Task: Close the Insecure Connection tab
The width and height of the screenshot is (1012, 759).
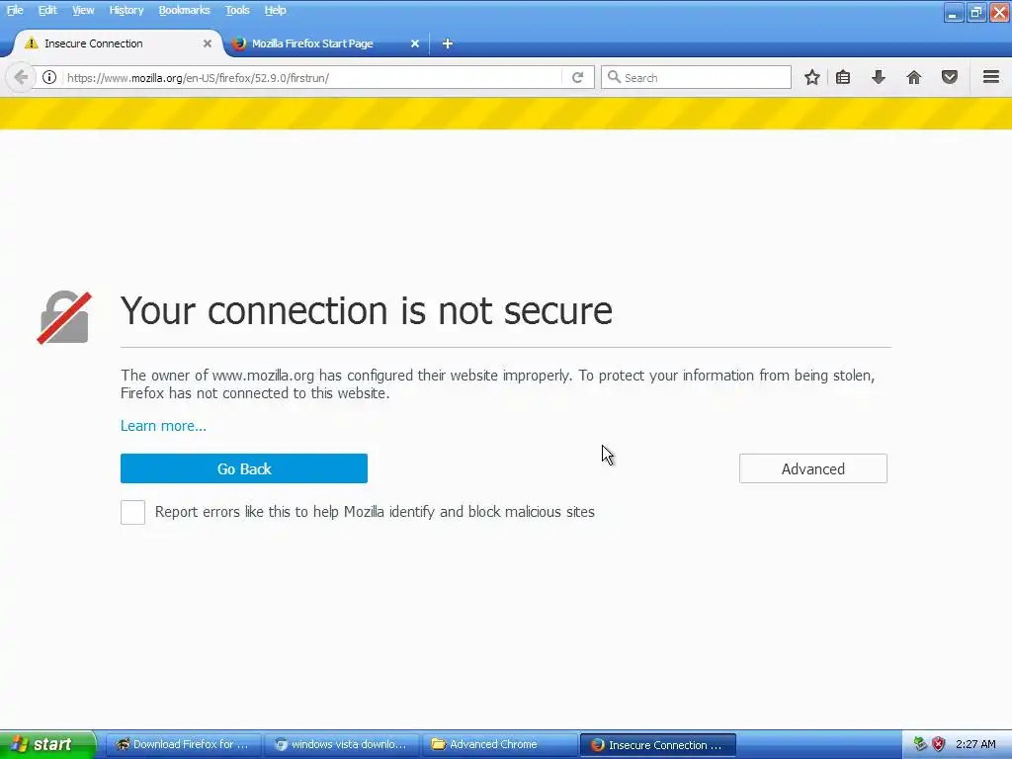Action: point(208,43)
